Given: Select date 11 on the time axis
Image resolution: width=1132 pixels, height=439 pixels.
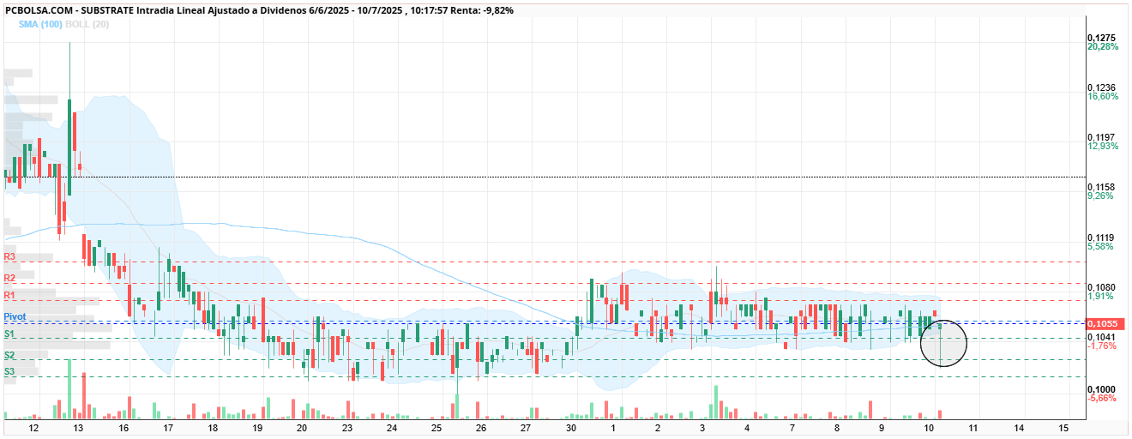Looking at the screenshot, I should [972, 427].
